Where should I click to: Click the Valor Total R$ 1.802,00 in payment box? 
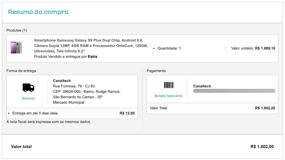(265, 108)
